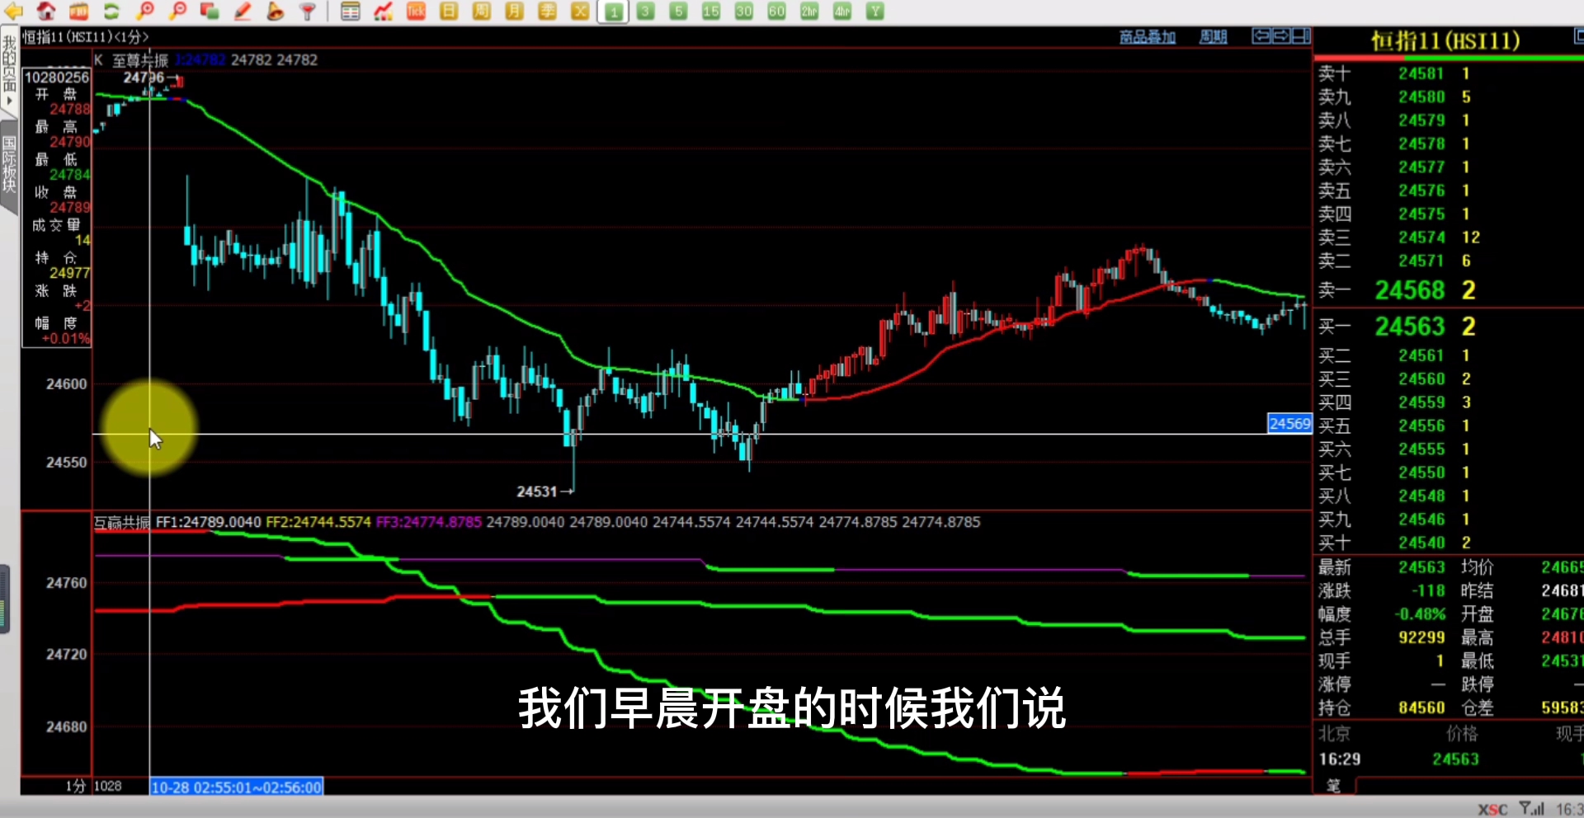Switch to daily (日) K-line period
Screen dimensions: 1584x818
(x=449, y=11)
